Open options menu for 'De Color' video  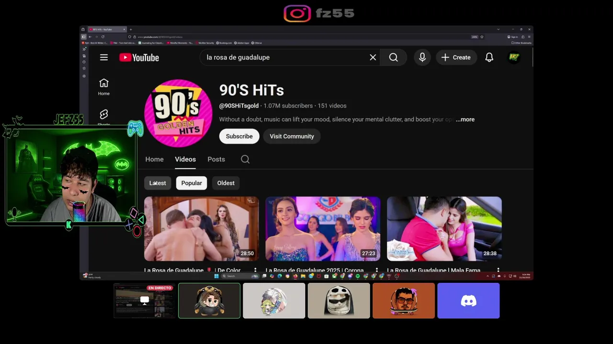[255, 270]
